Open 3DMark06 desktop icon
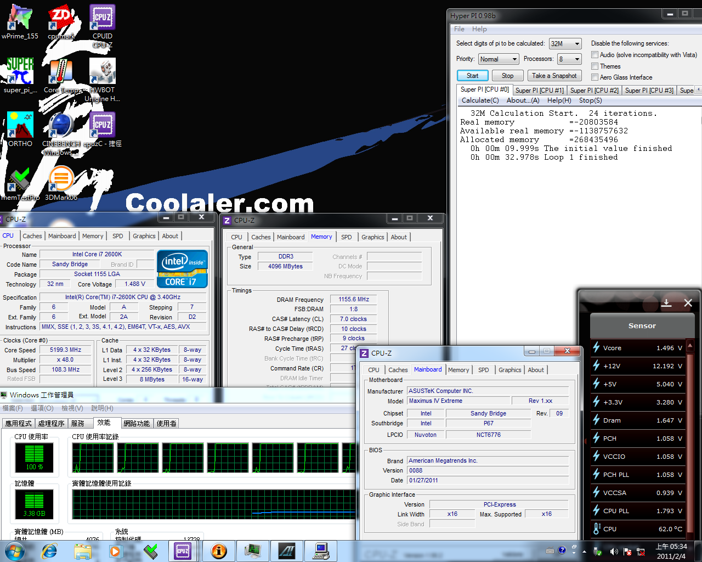This screenshot has width=702, height=562. tap(61, 183)
